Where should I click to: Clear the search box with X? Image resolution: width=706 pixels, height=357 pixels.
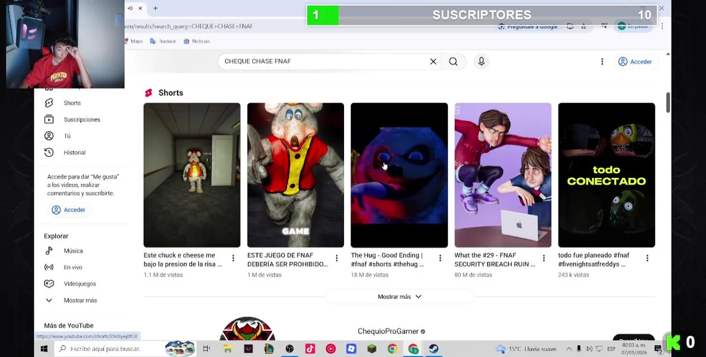(433, 61)
